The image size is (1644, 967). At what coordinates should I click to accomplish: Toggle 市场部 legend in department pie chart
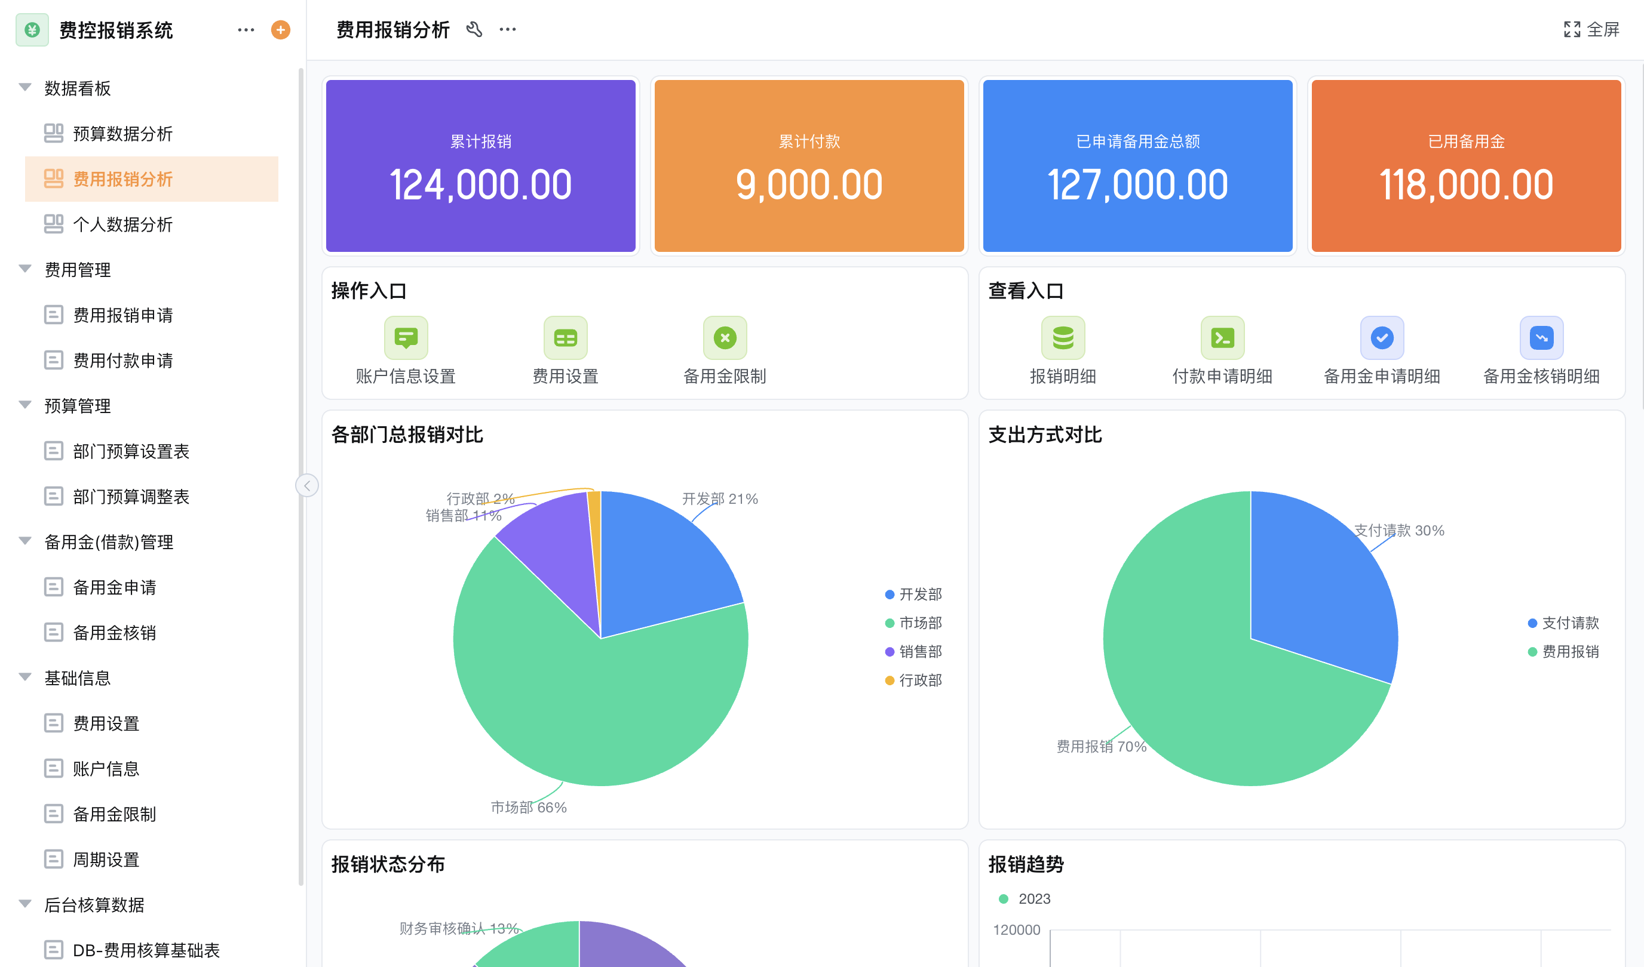tap(913, 623)
